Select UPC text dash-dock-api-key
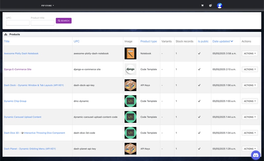Image resolution: width=264 pixels, height=161 pixels. tap(84, 85)
